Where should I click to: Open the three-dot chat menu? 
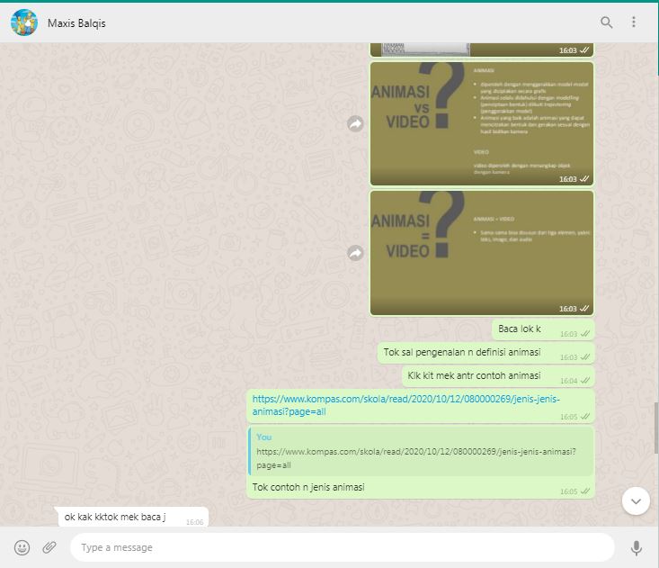634,23
